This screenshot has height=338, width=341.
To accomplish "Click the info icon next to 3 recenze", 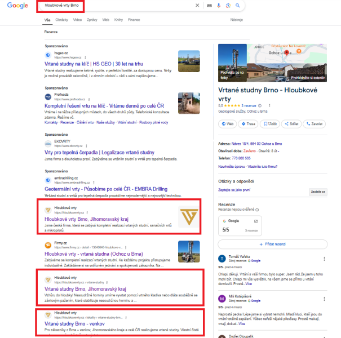I will point(260,106).
